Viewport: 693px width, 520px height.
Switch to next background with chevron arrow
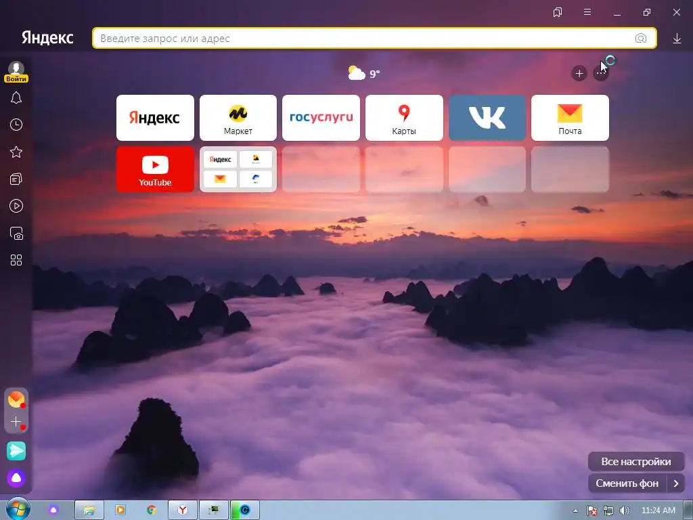pos(676,483)
